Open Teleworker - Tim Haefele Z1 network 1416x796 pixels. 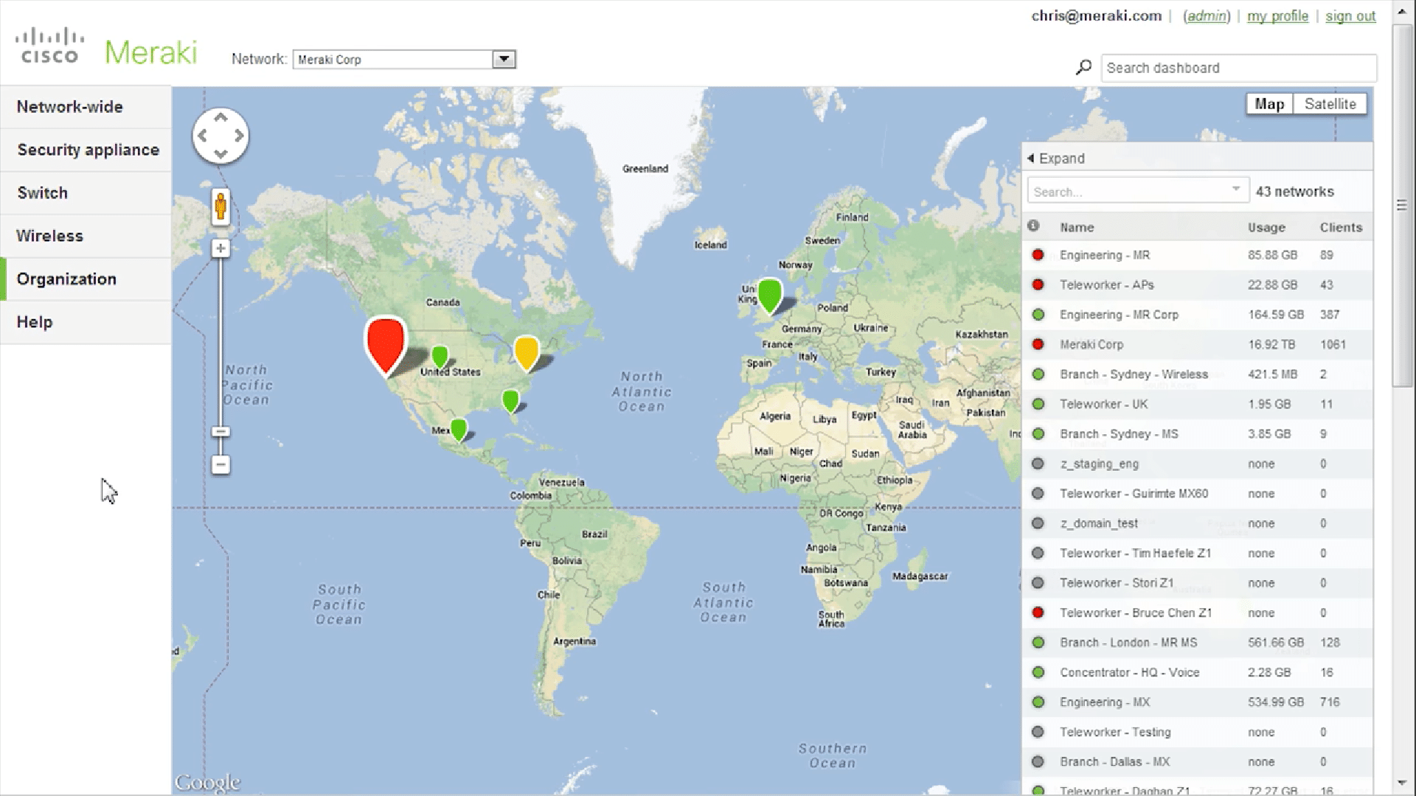[1135, 553]
